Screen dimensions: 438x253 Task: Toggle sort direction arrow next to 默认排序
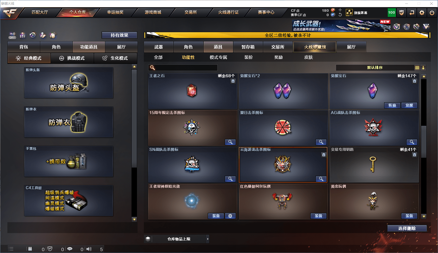pyautogui.click(x=423, y=68)
